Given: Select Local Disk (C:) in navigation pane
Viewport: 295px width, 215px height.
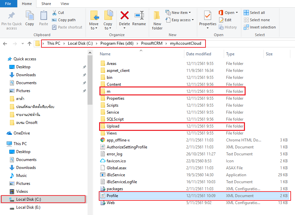Looking at the screenshot, I should [x=43, y=199].
